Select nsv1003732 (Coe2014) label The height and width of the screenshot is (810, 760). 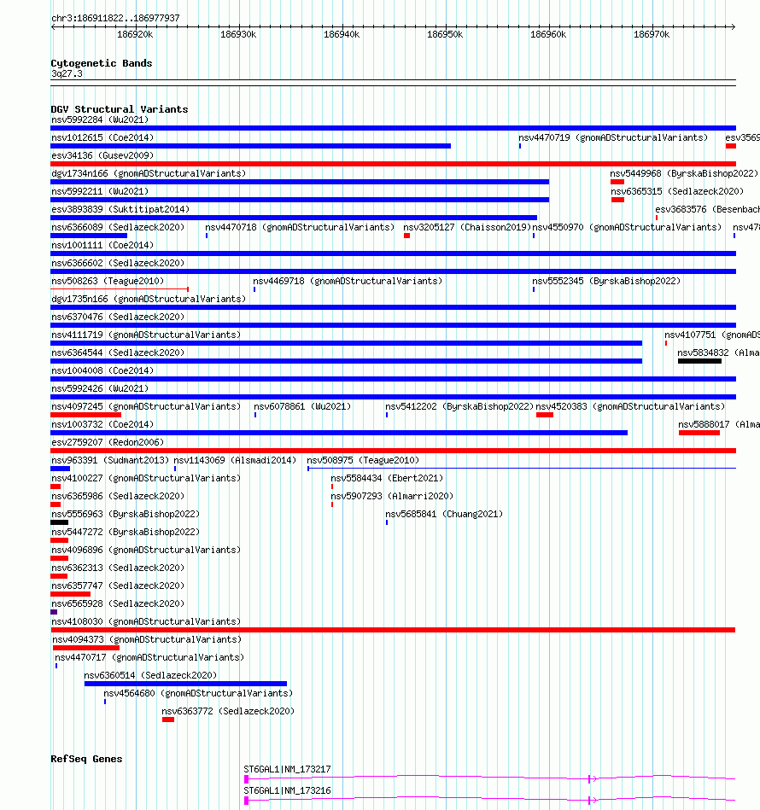[102, 424]
